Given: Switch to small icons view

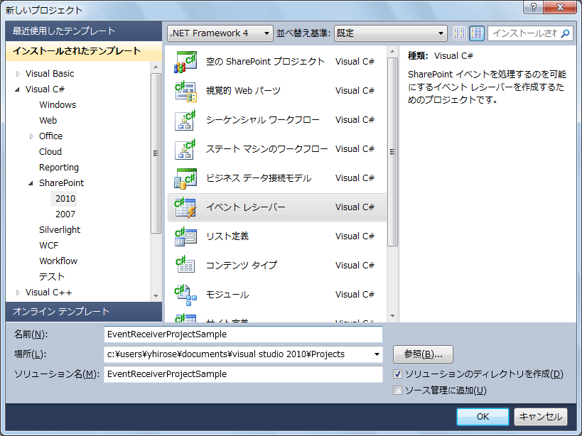Looking at the screenshot, I should pos(459,33).
